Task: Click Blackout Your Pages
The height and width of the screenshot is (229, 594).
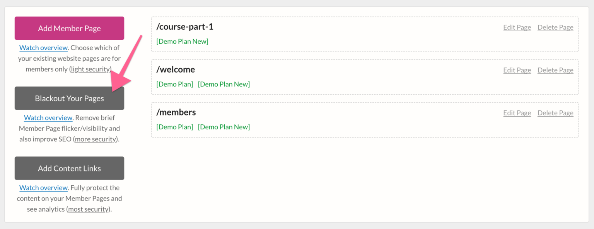Action: 69,98
